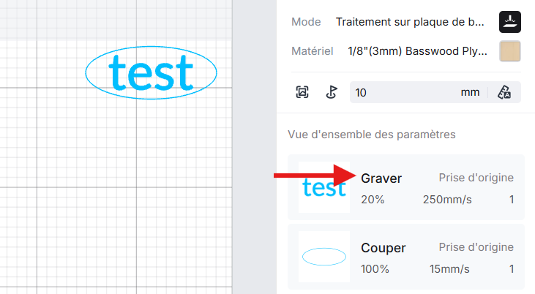Click the ellipse cut thumbnail
The image size is (535, 294).
(x=323, y=257)
